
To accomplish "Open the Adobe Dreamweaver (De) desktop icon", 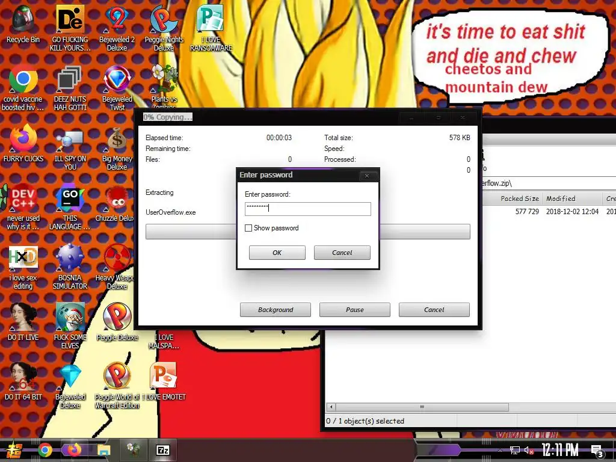I will tap(70, 26).
